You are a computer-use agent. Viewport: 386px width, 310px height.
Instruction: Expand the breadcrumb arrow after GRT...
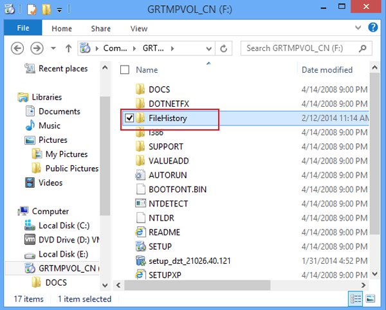172,48
